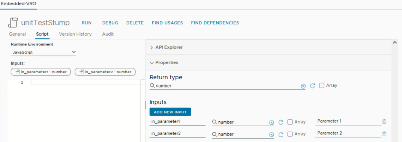402x142 pixels.
Task: Click FIND USAGES
Action: click(167, 23)
